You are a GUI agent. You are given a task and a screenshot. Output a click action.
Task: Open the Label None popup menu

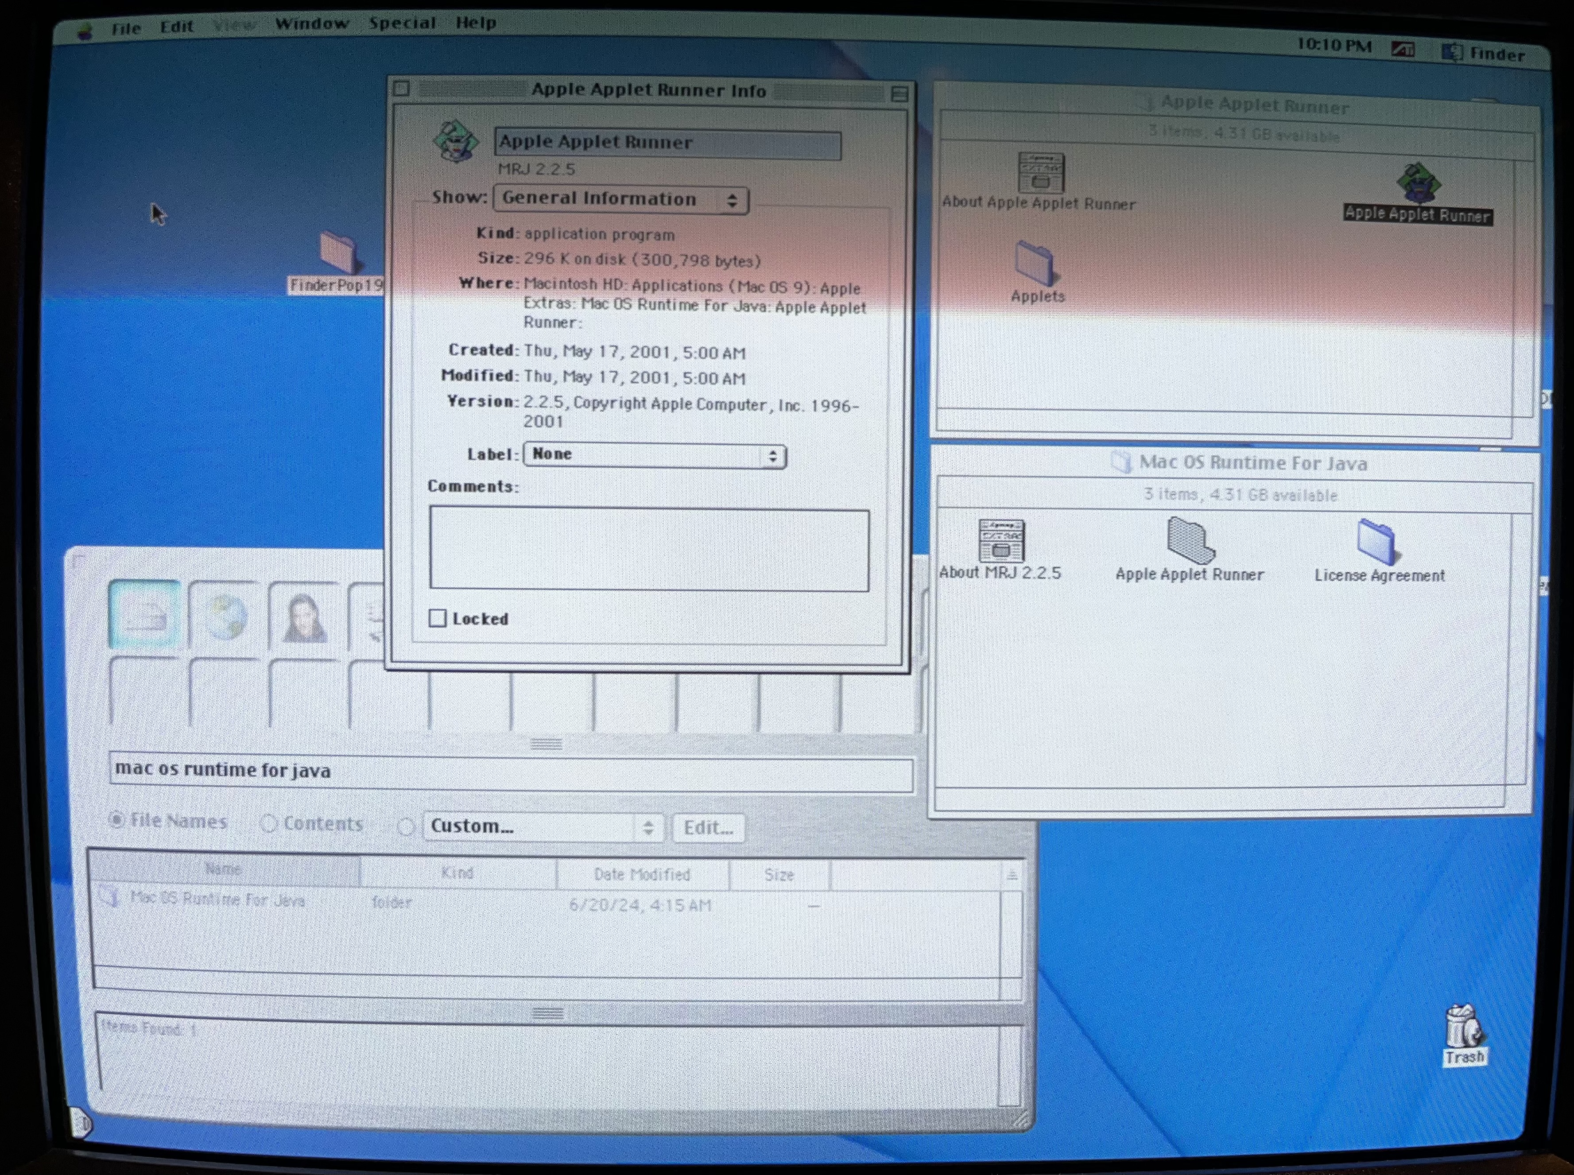[654, 455]
